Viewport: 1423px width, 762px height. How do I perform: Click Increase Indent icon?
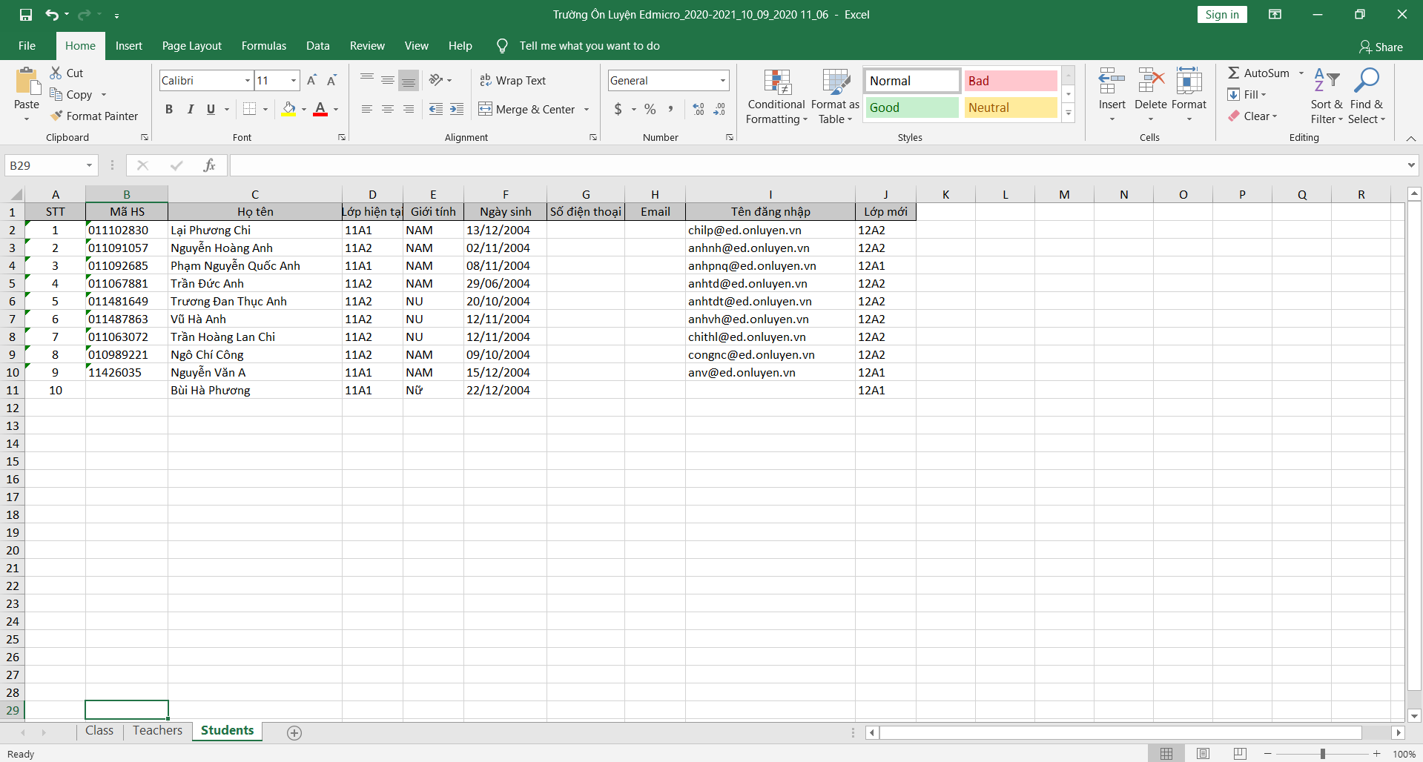click(457, 109)
